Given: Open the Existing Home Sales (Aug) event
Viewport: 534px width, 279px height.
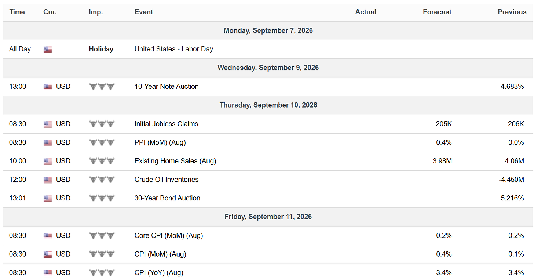Looking at the screenshot, I should 175,161.
